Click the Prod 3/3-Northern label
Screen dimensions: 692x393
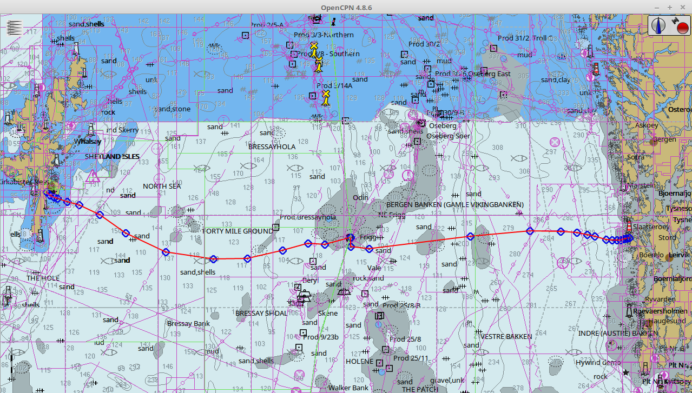click(x=324, y=35)
